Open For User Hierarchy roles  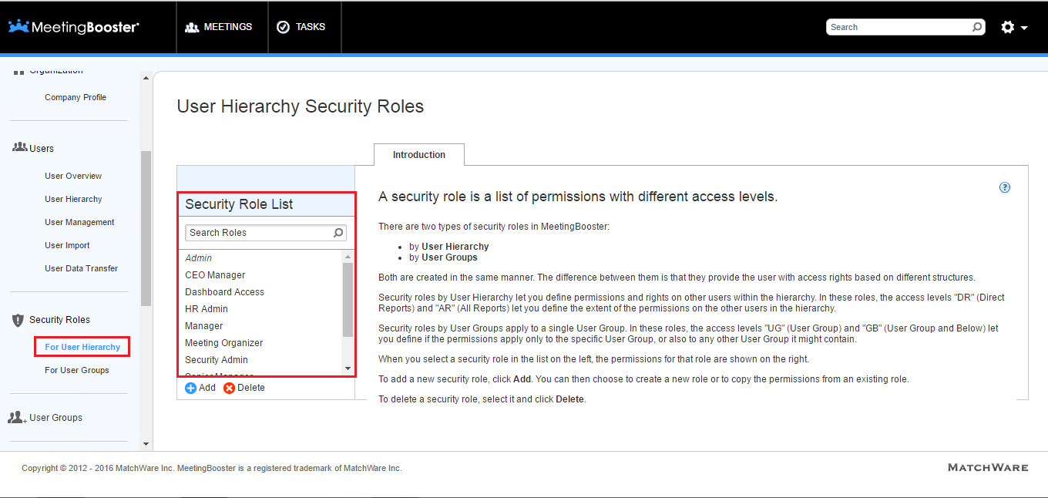[x=82, y=347]
